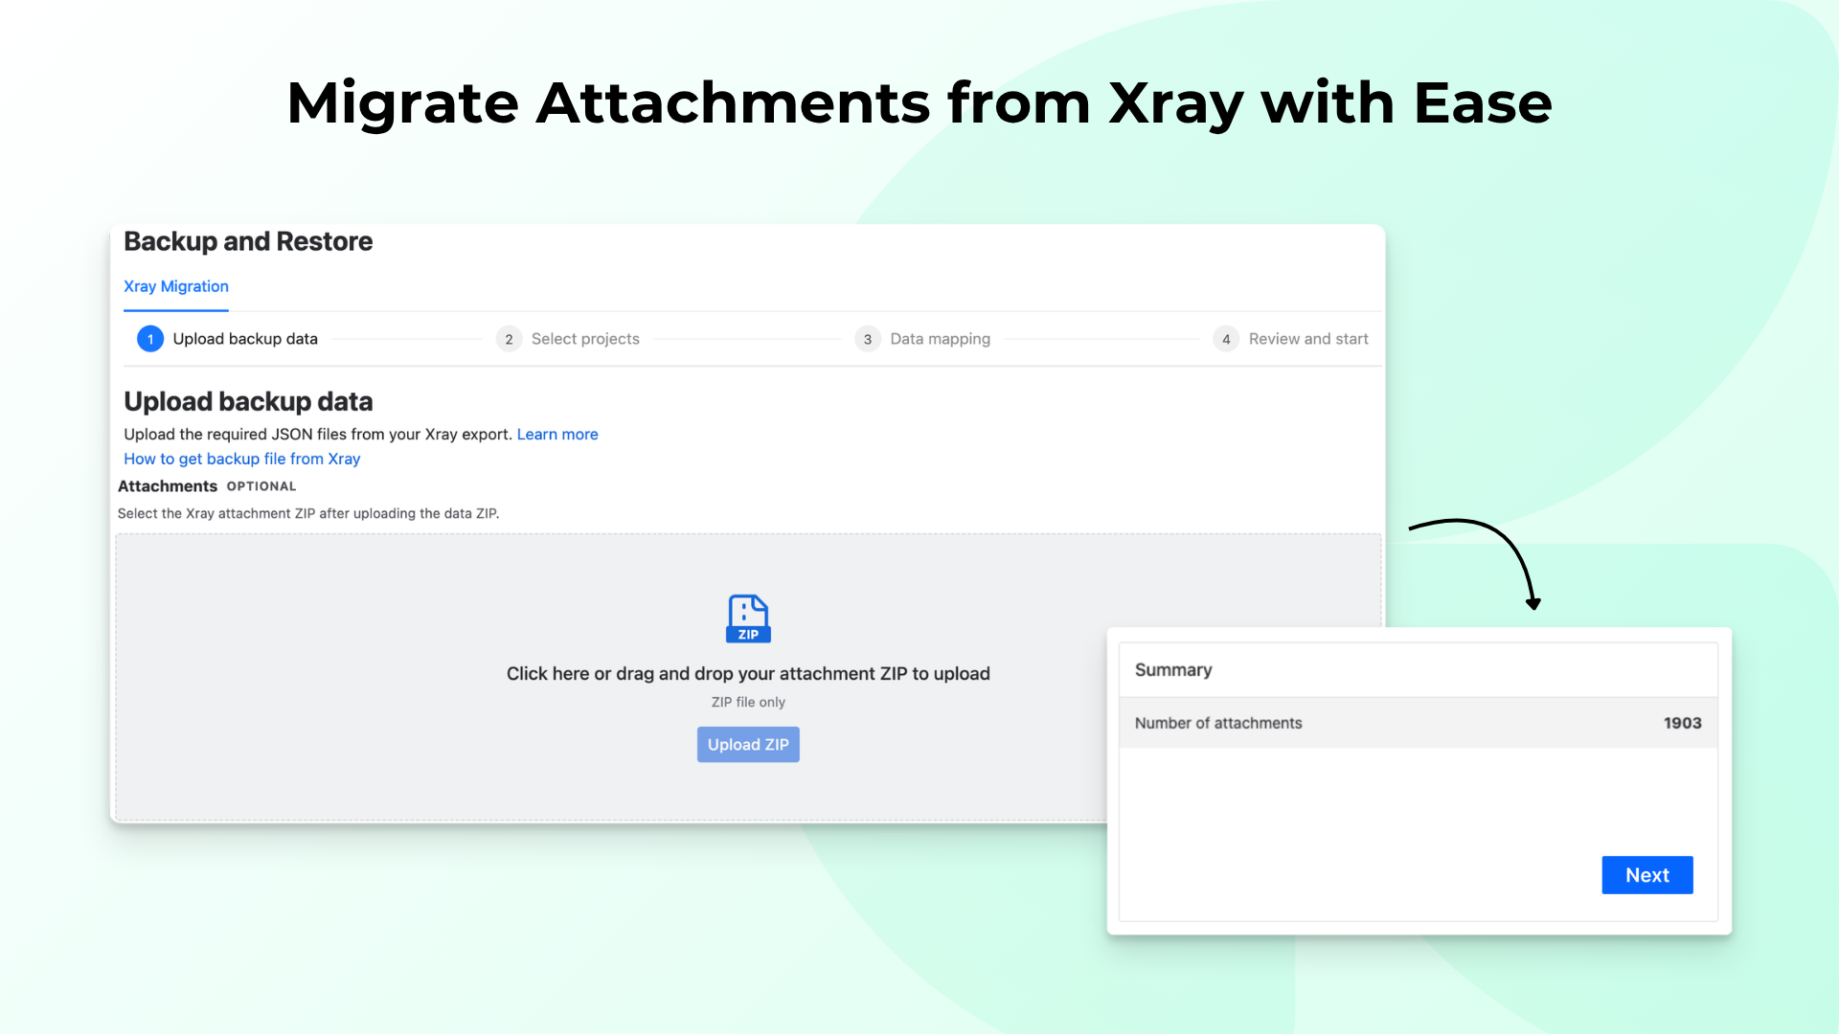Click the Next button in Summary panel
Image resolution: width=1839 pixels, height=1034 pixels.
click(1647, 875)
